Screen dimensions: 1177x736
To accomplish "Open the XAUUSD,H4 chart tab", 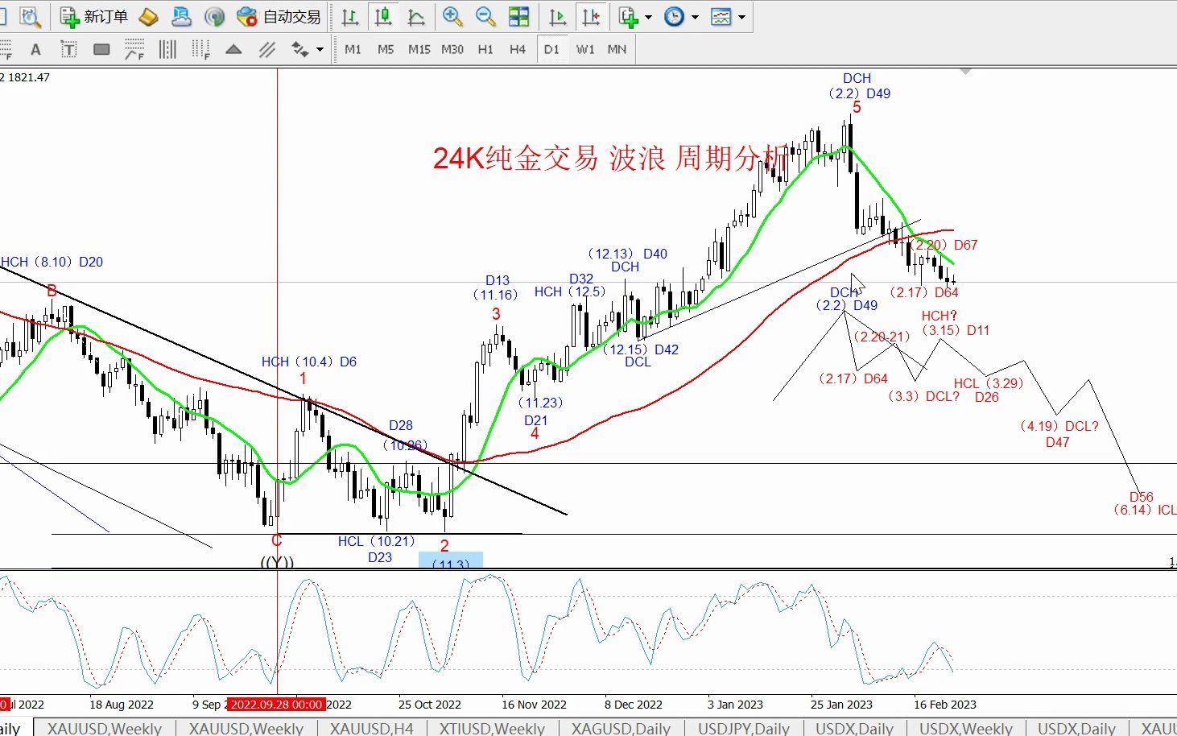I will [371, 728].
